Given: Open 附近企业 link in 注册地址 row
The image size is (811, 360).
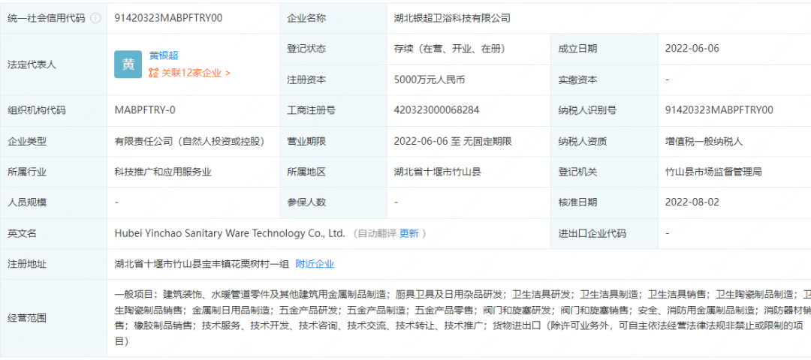Looking at the screenshot, I should coord(315,264).
